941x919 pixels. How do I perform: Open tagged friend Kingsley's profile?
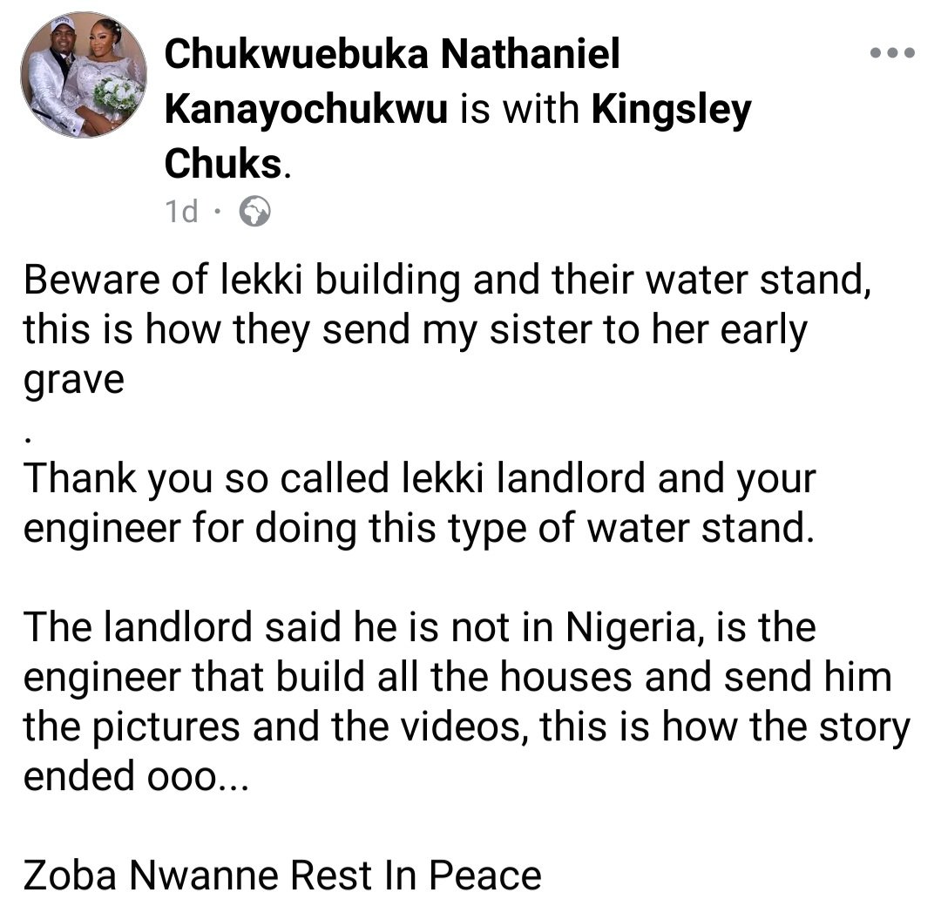pos(672,109)
